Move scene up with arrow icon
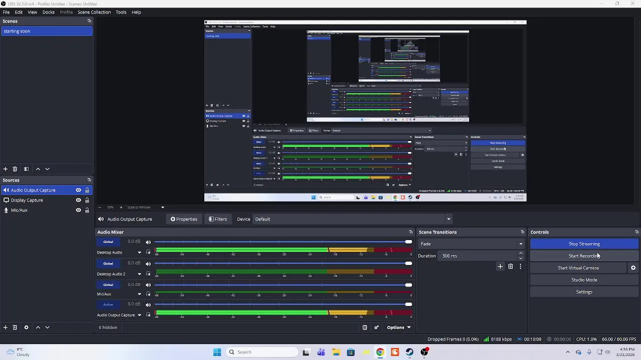 pyautogui.click(x=38, y=169)
